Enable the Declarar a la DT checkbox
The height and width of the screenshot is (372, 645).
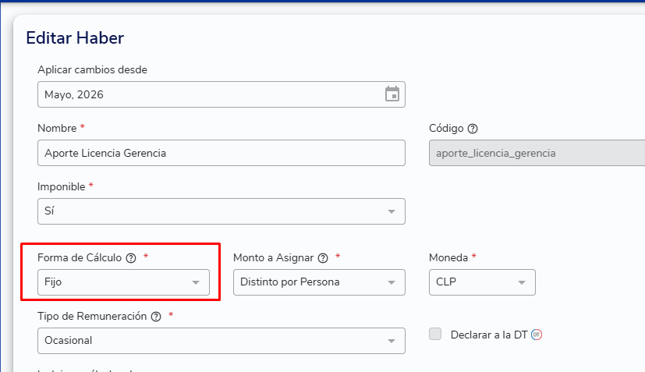click(x=435, y=334)
